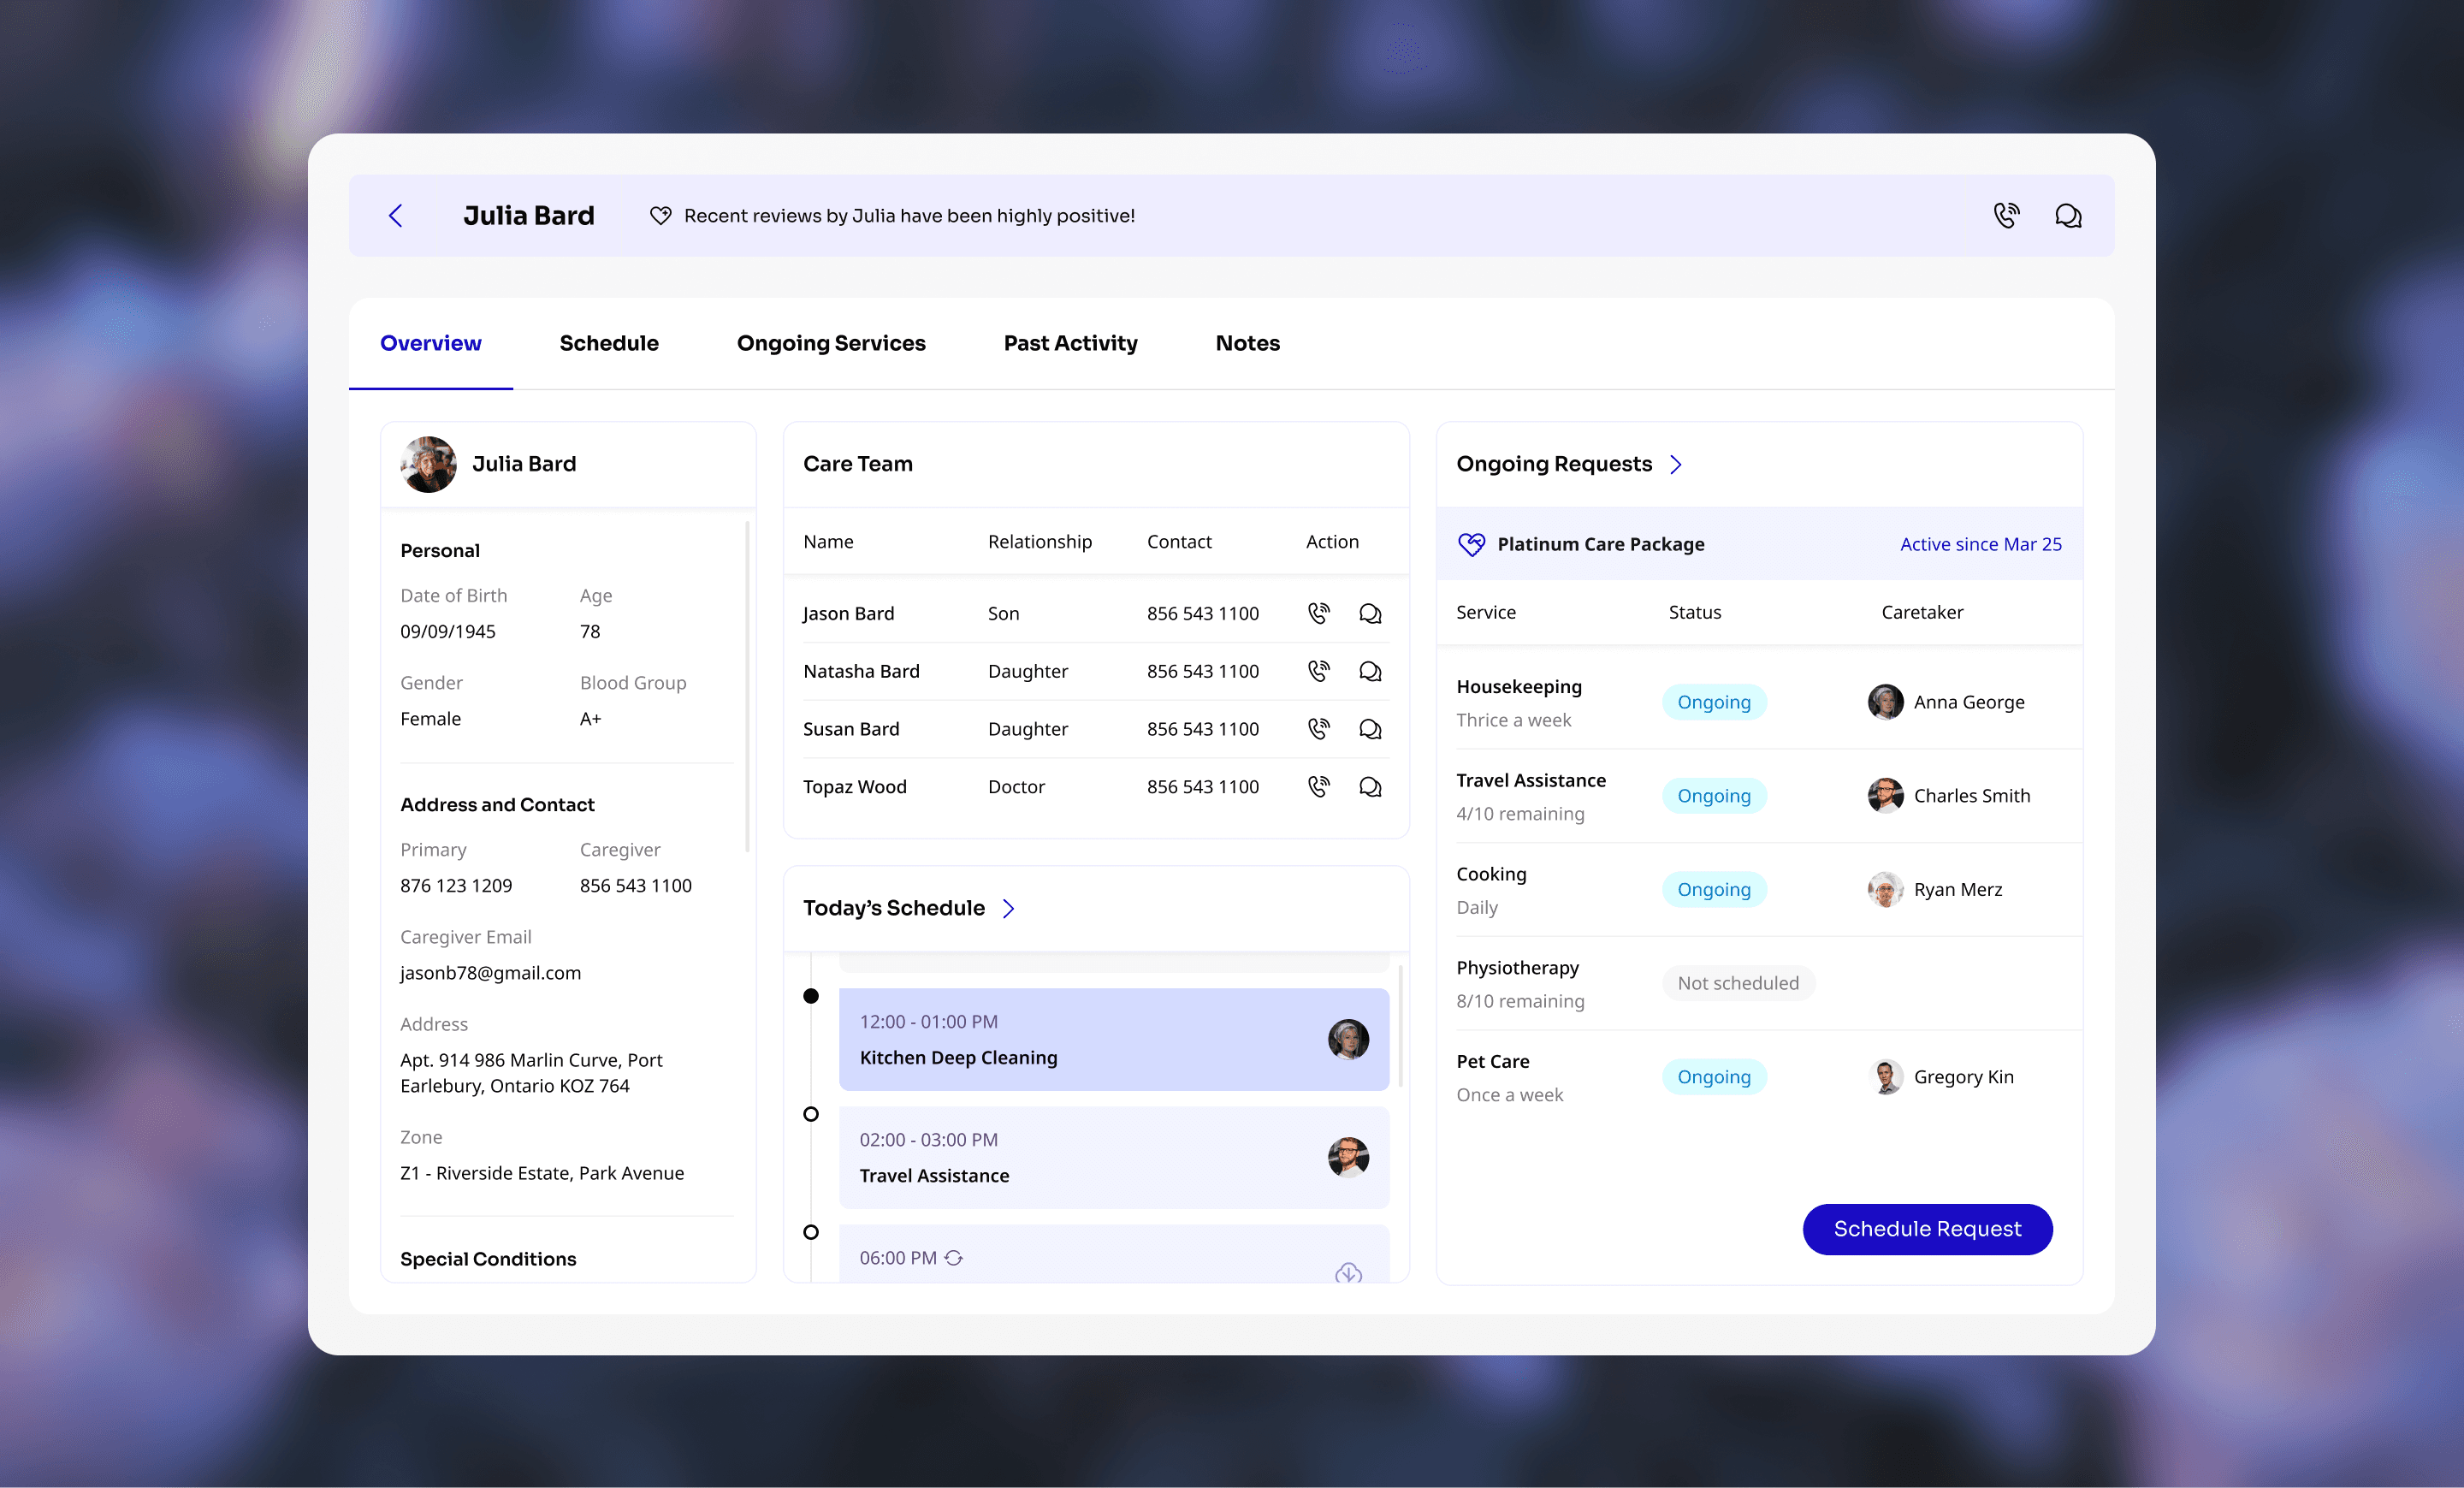This screenshot has width=2464, height=1488.
Task: Click Not scheduled status for Physiotherapy
Action: pyautogui.click(x=1738, y=983)
